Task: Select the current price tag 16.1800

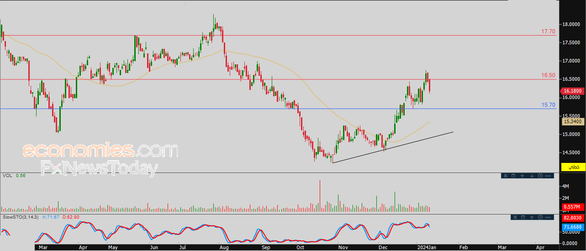Action: click(x=573, y=91)
